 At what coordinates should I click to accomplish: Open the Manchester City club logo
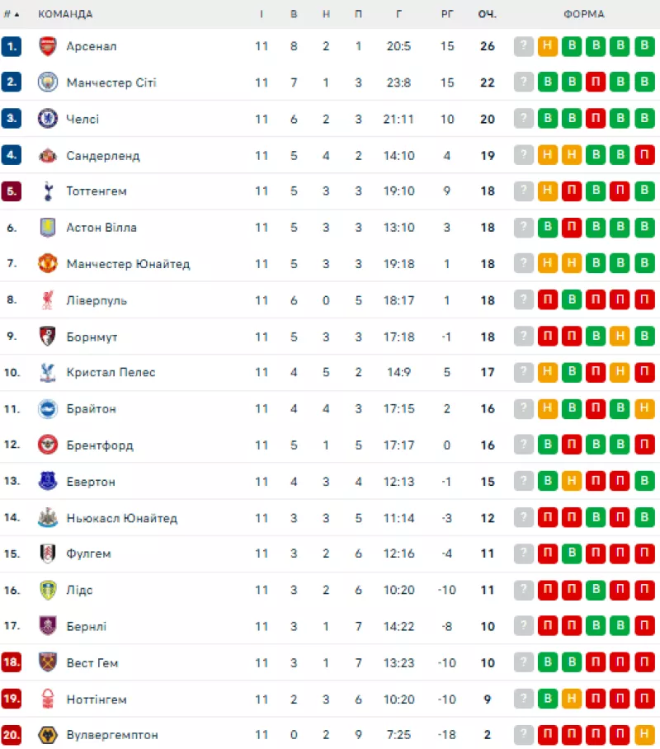point(47,82)
